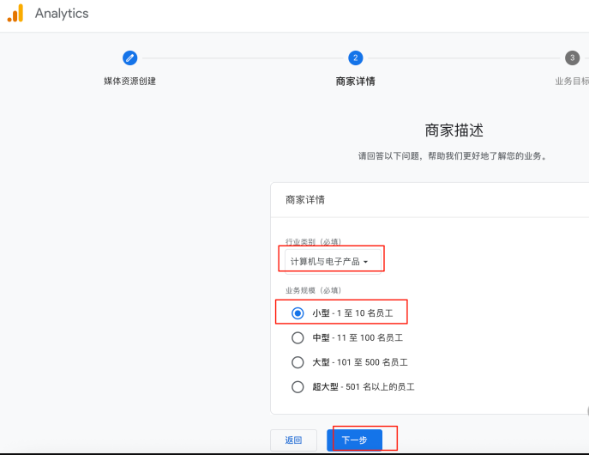Select the 小型 1 至 10 名员工 option
This screenshot has height=455, width=589.
298,313
